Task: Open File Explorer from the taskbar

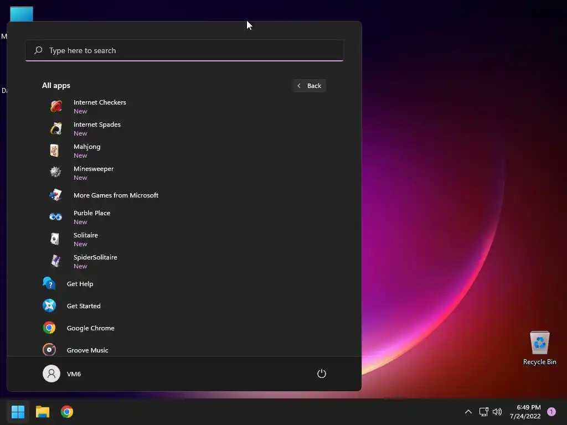Action: pyautogui.click(x=42, y=412)
